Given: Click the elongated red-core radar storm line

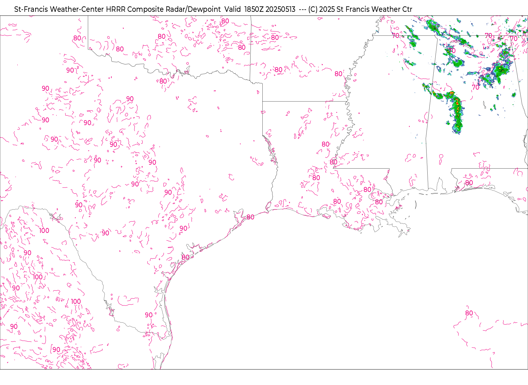Looking at the screenshot, I should pyautogui.click(x=457, y=113).
